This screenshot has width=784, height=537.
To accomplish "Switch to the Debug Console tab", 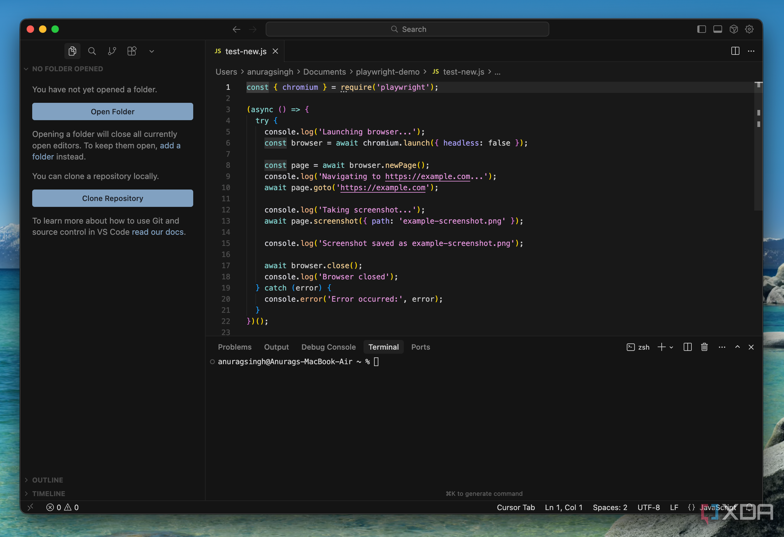I will point(328,347).
